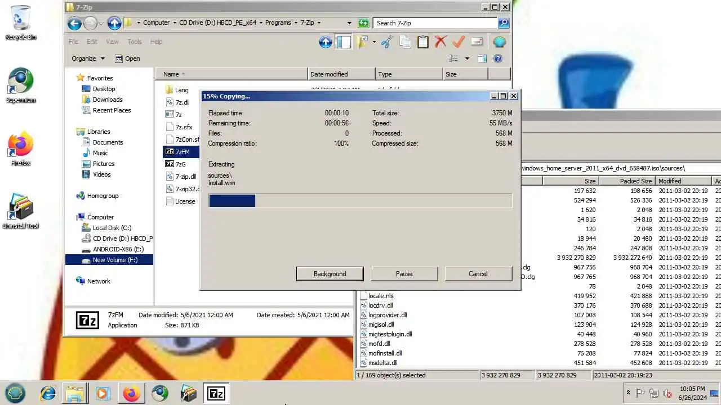
Task: Show hidden tray icons arrow
Action: [628, 393]
